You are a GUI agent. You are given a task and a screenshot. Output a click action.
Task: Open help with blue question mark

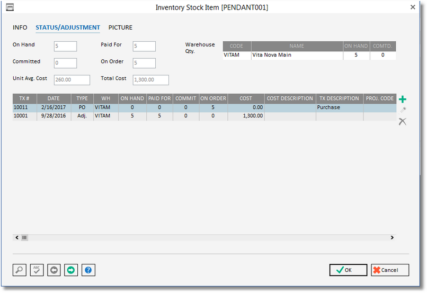coord(88,270)
